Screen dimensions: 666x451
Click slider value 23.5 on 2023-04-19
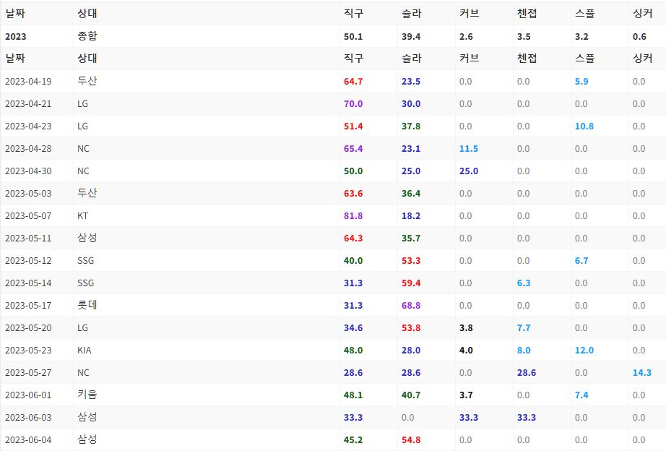(x=411, y=81)
